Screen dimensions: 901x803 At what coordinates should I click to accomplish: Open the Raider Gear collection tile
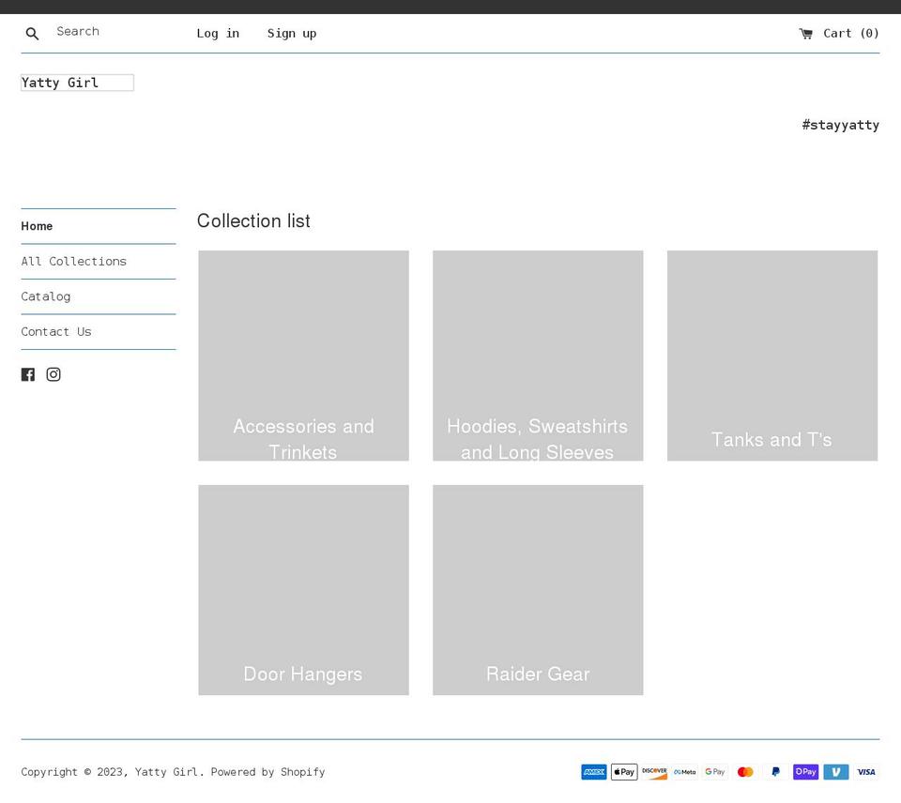coord(538,590)
